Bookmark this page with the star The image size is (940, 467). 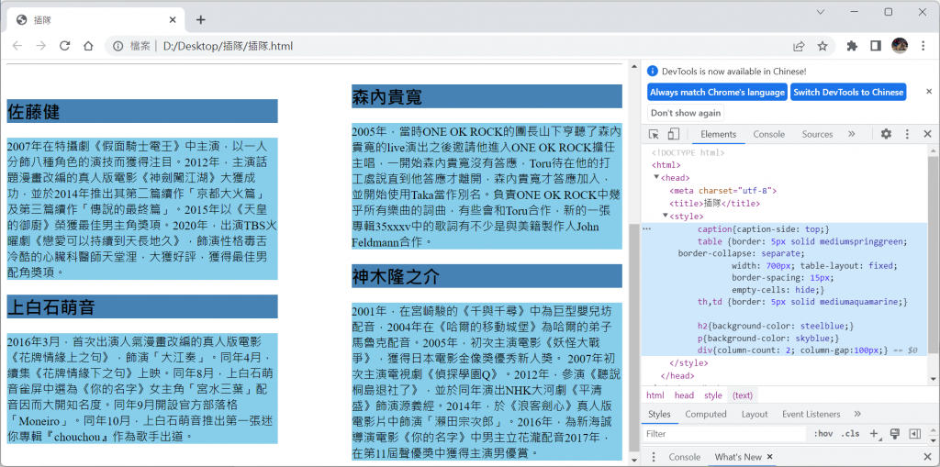pos(822,46)
